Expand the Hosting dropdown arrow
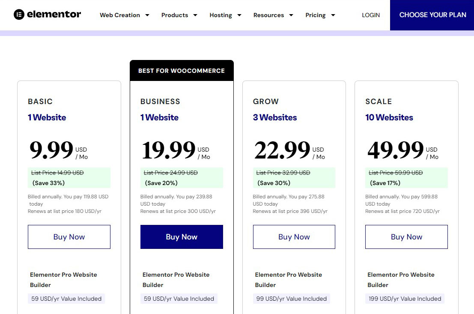 239,15
